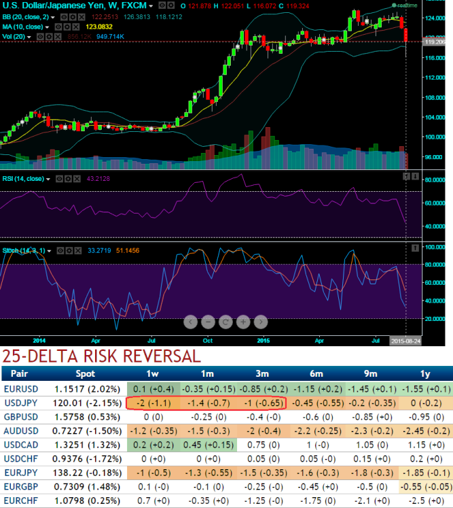Viewport: 453px width, 508px height.
Task: Click the 25-DELTA RISK REVERSAL heading
Action: point(101,356)
